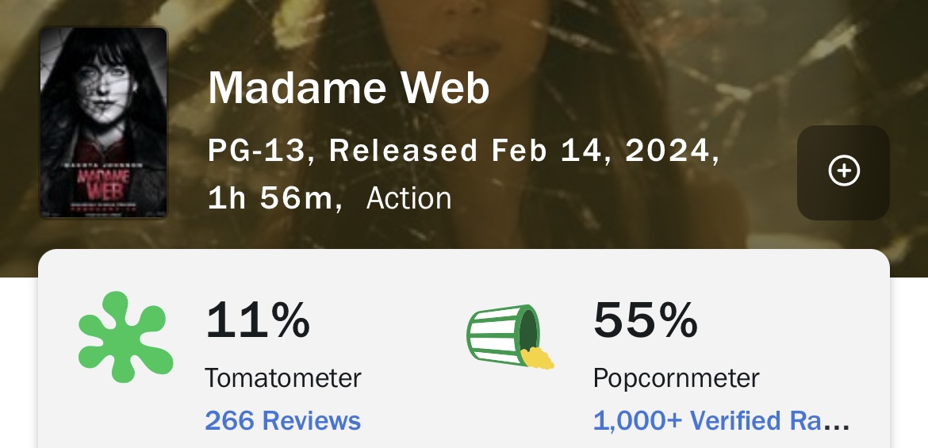This screenshot has width=928, height=448.
Task: Click the percent sign after 11
Action: 287,320
